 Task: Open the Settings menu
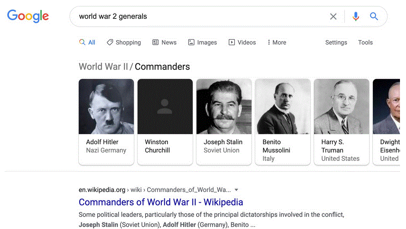coord(336,43)
